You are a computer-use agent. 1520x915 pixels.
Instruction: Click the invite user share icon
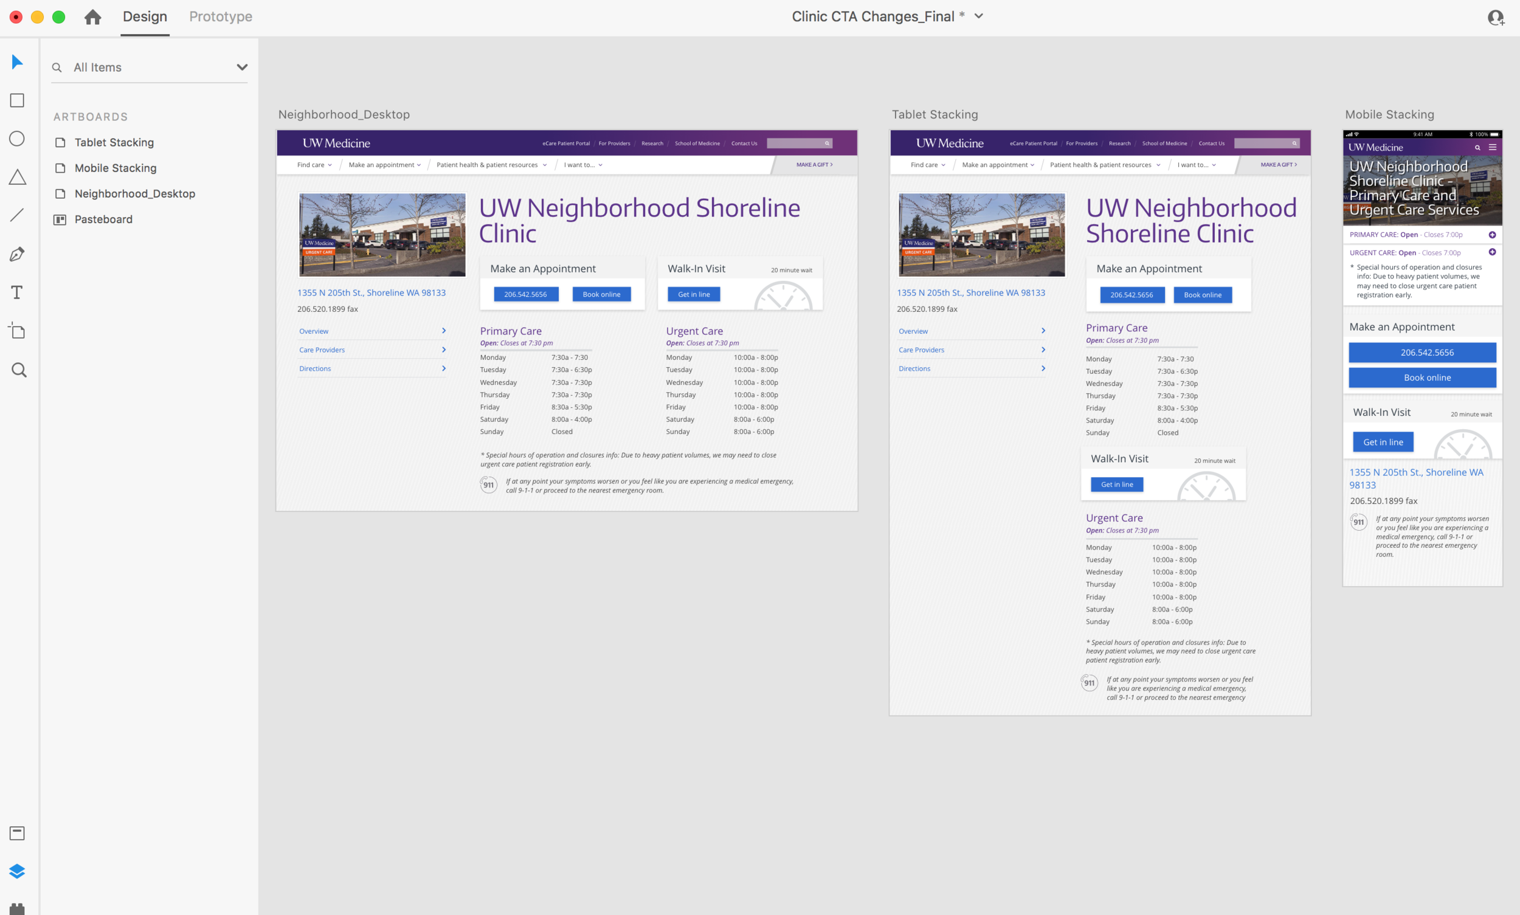coord(1495,17)
